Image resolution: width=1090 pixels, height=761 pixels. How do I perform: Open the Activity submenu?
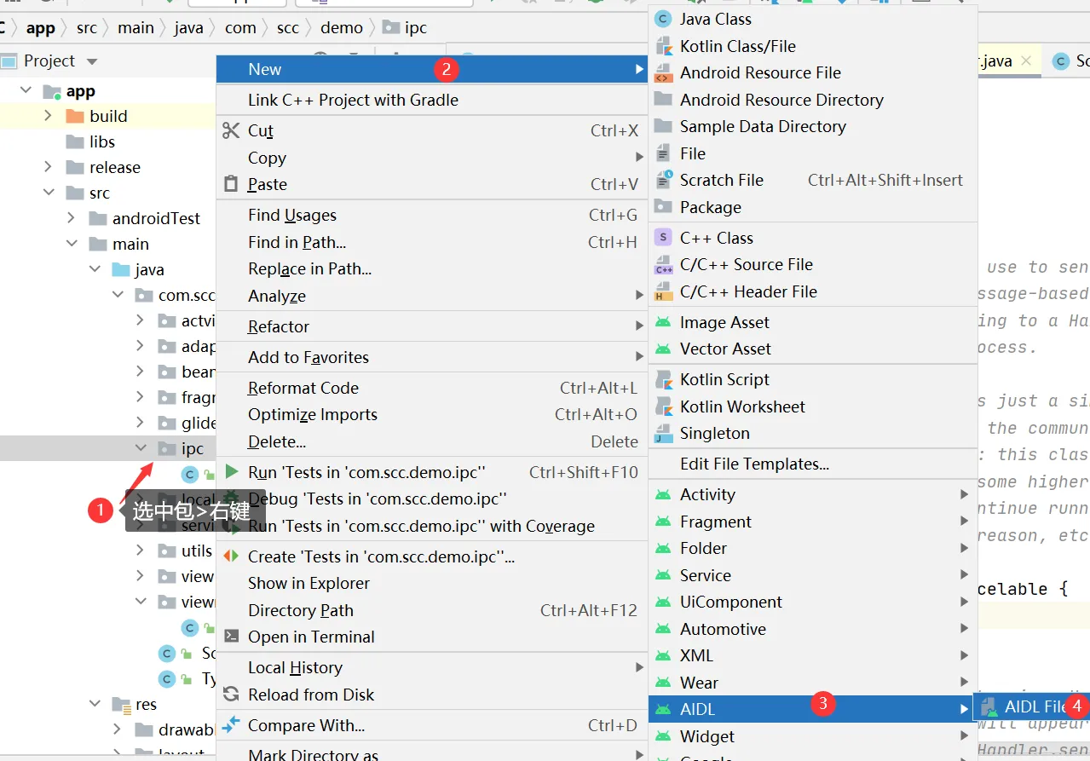811,494
